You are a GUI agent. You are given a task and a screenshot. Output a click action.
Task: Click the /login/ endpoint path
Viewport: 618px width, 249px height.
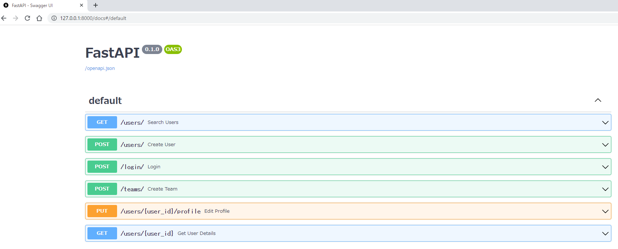point(132,167)
